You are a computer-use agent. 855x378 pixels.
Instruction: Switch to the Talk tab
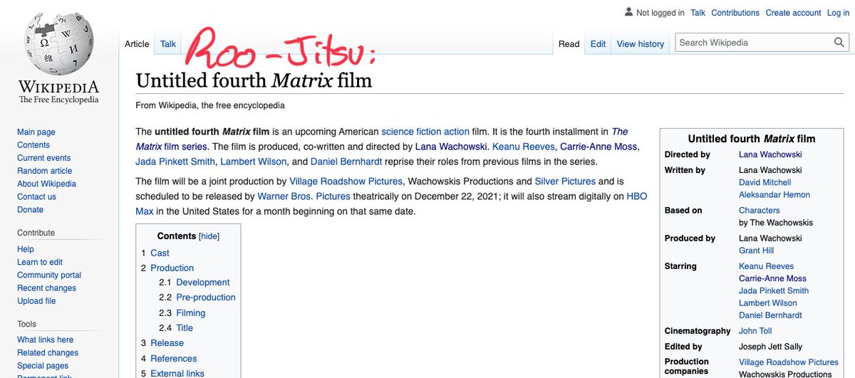(168, 44)
